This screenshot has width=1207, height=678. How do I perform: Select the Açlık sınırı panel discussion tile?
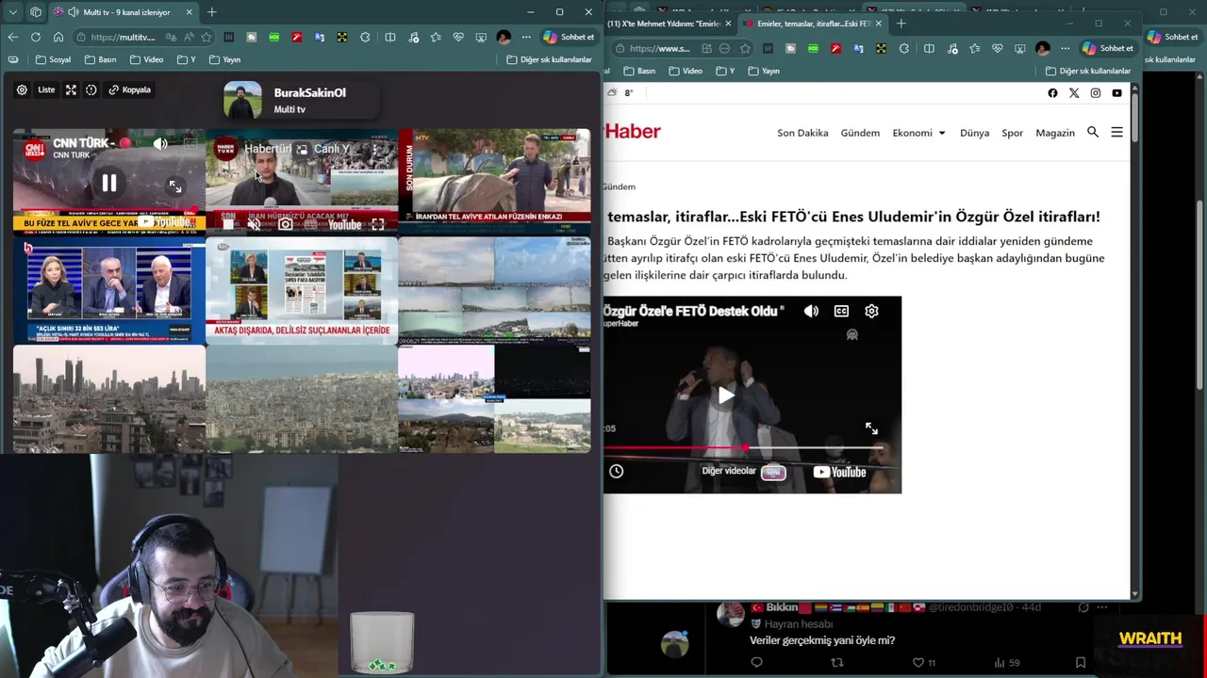click(109, 290)
